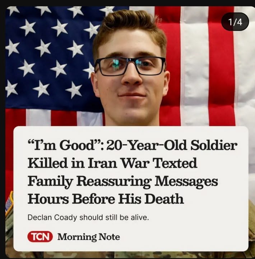Click the flag stripes left of the soldier's neck
Screen dimensions: 255x259
(64, 117)
